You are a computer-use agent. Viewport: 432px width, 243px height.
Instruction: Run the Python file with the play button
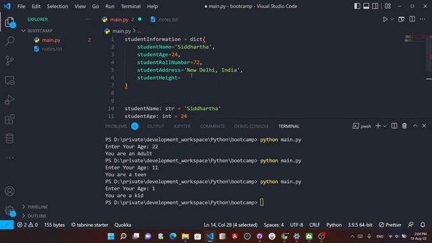click(x=385, y=20)
